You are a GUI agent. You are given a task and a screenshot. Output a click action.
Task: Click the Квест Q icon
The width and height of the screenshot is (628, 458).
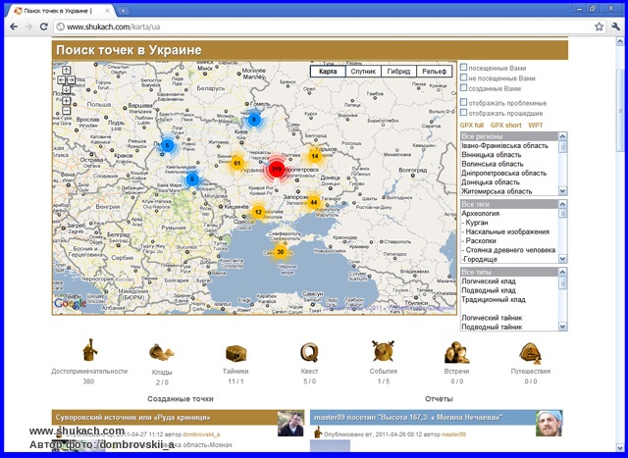[309, 352]
